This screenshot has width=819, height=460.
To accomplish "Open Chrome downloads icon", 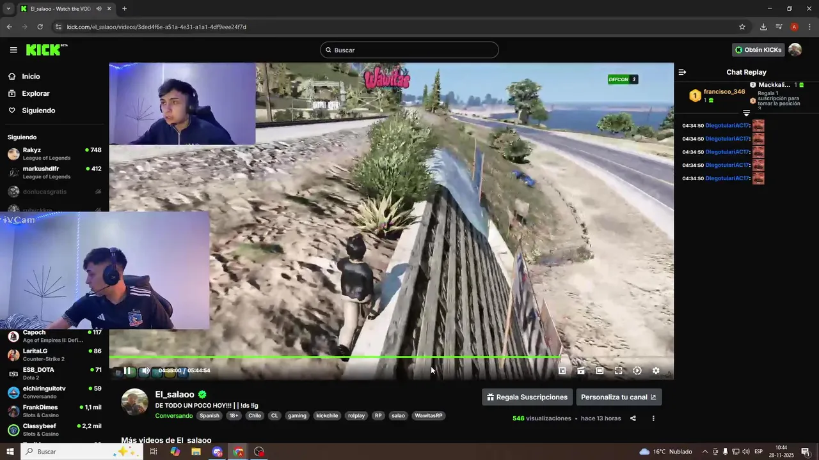I will [x=763, y=27].
